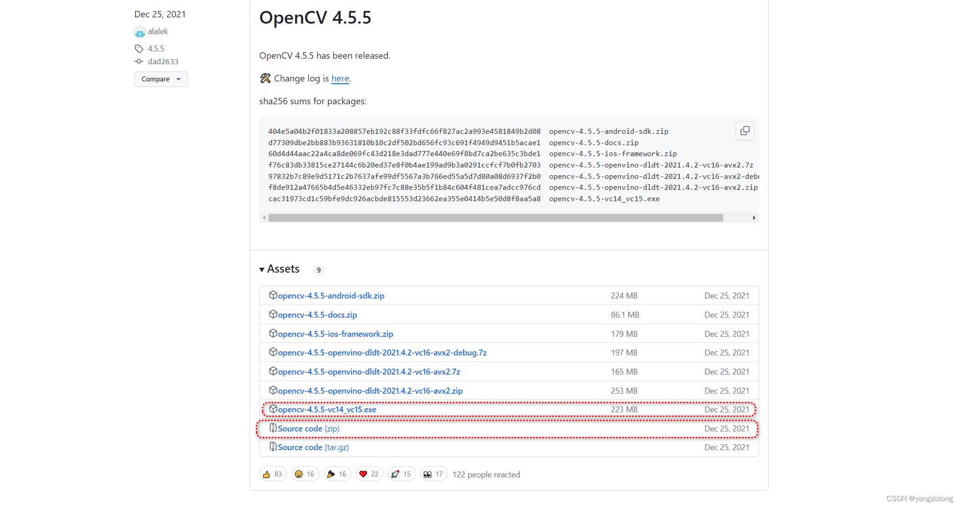Click the sha256 hash starting with f8de912a

[x=404, y=188]
